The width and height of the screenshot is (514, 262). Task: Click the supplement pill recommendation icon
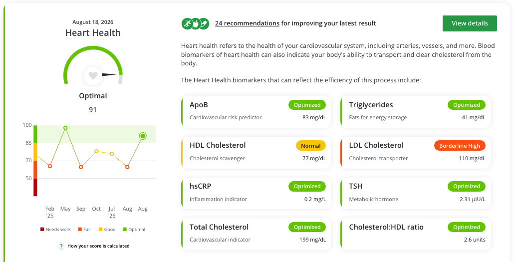coord(204,23)
